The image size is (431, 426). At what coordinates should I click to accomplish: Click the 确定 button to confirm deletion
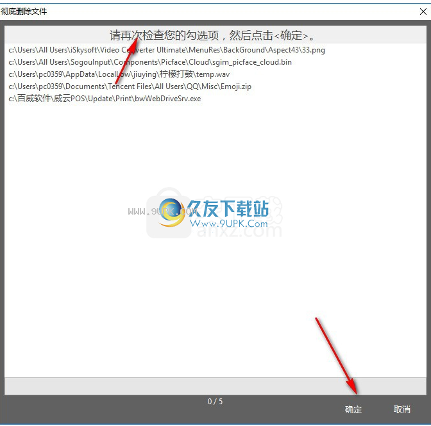(x=353, y=409)
